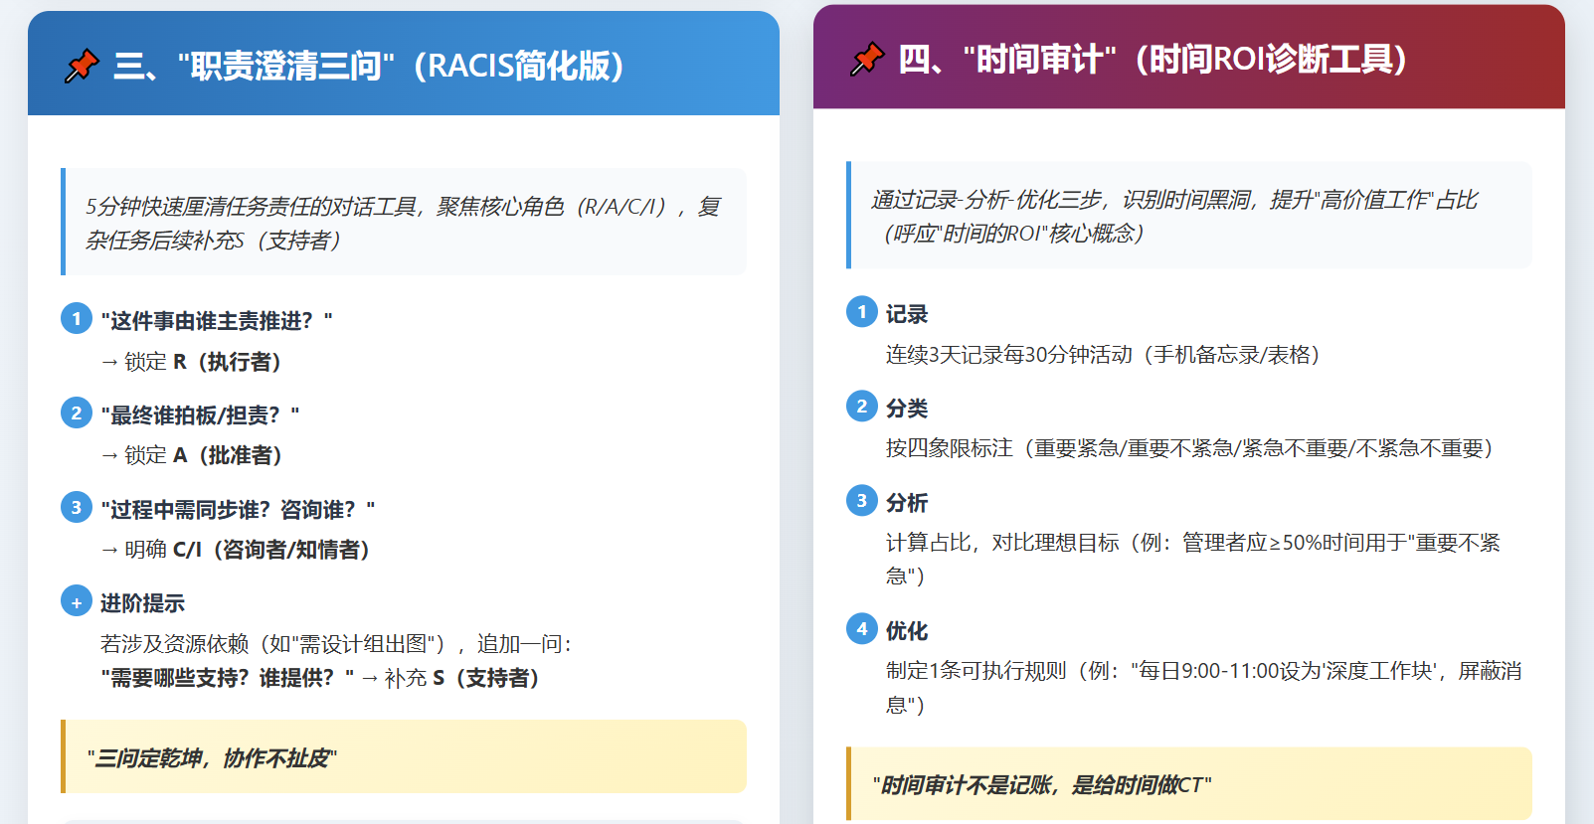This screenshot has height=824, width=1594.
Task: Click the "锁定 A (批准者)" line
Action: click(x=192, y=455)
